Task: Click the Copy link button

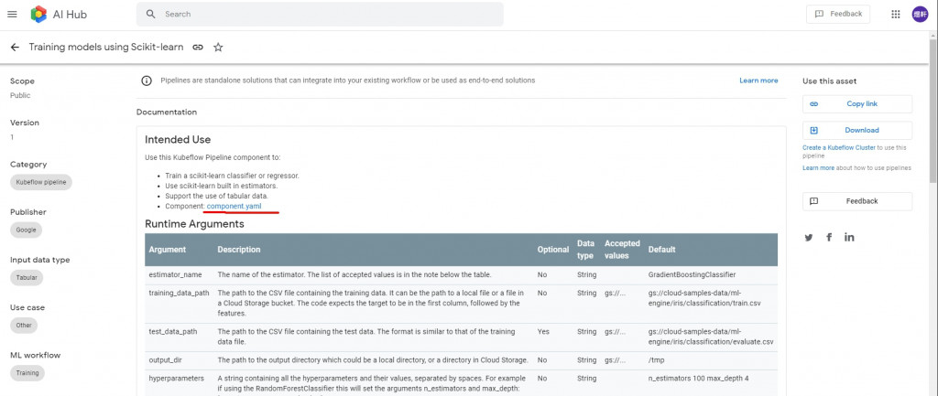Action: point(857,104)
